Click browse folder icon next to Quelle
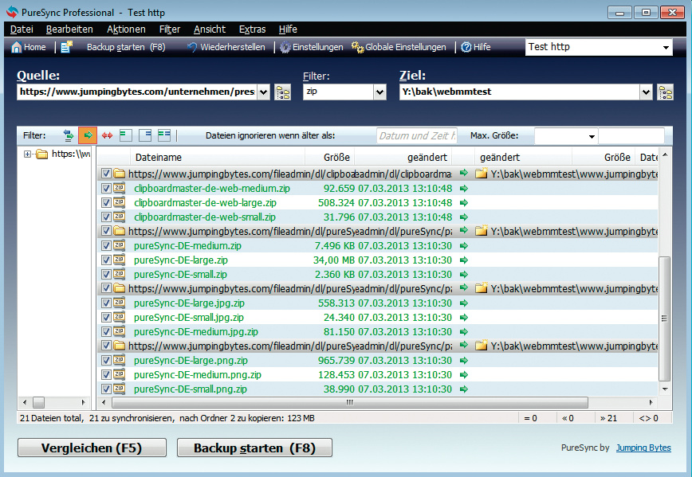The image size is (692, 477). (283, 92)
